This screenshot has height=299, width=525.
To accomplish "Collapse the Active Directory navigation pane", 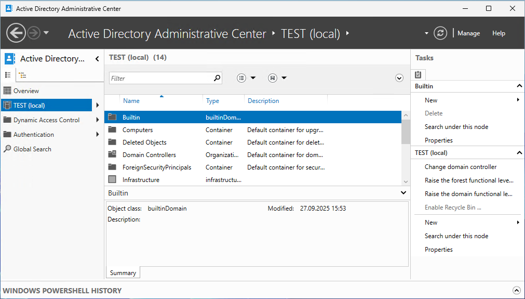I will [97, 59].
